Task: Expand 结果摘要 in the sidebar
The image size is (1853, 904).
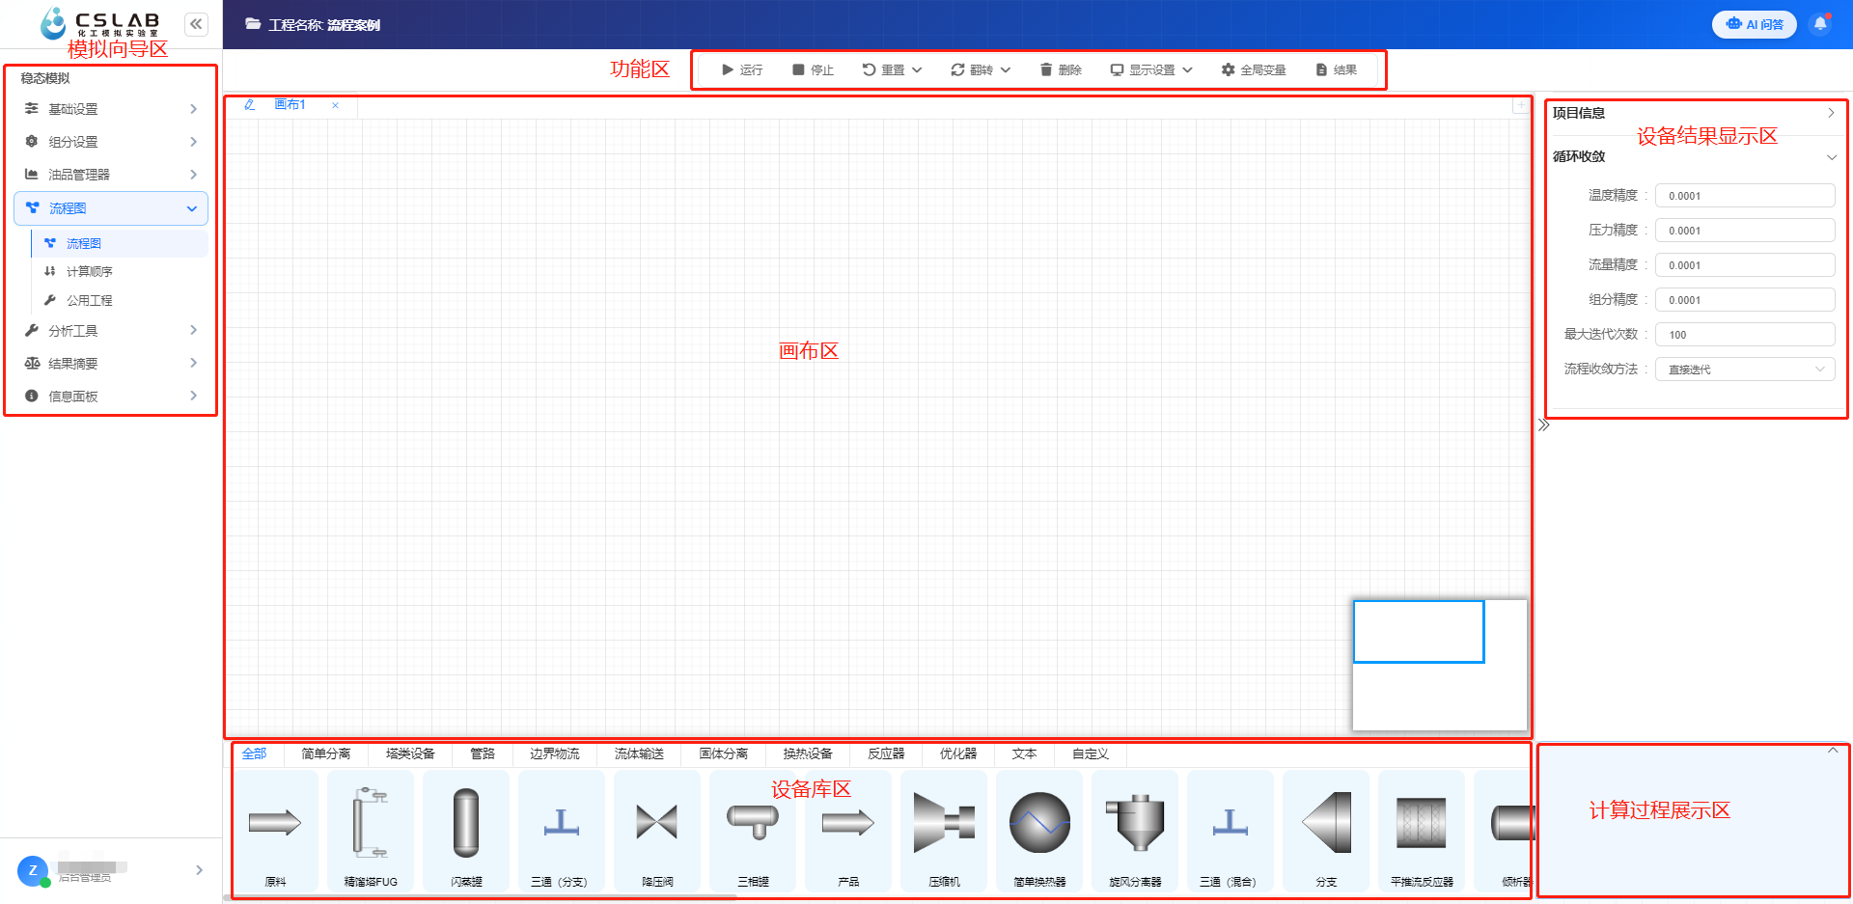Action: (x=111, y=364)
